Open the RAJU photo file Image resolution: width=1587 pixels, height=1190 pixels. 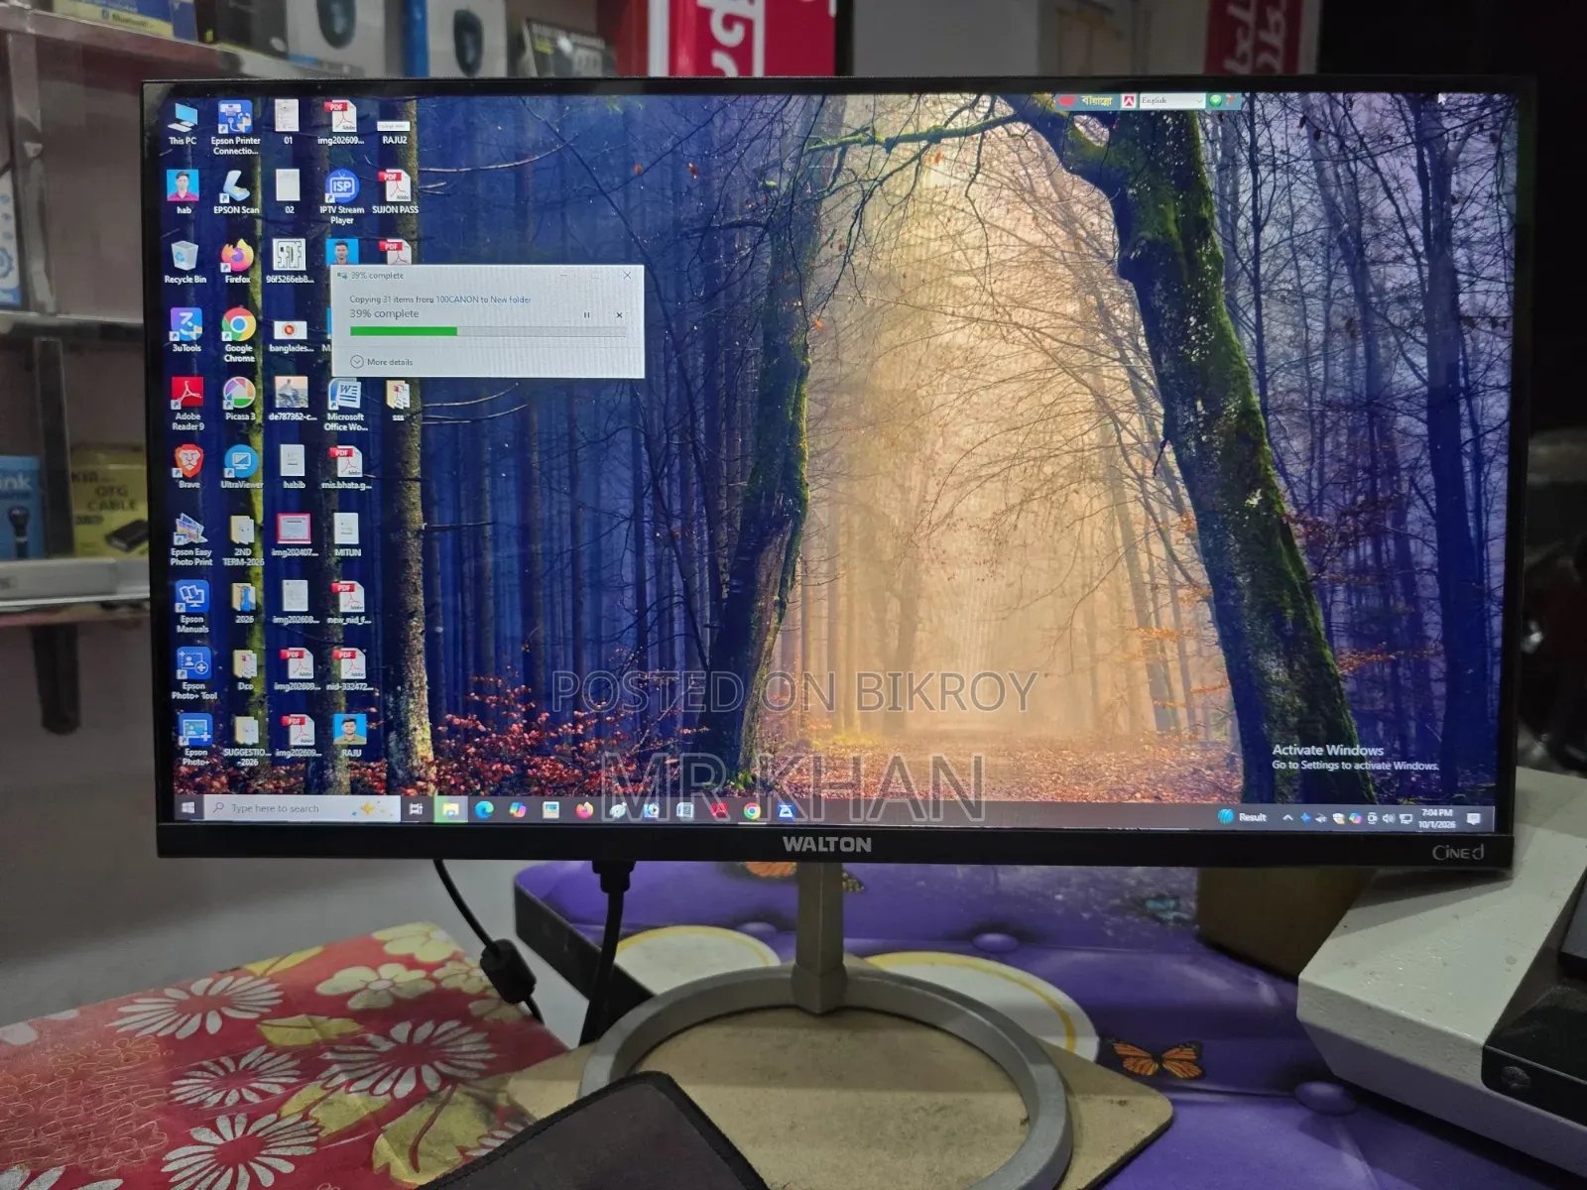point(350,736)
